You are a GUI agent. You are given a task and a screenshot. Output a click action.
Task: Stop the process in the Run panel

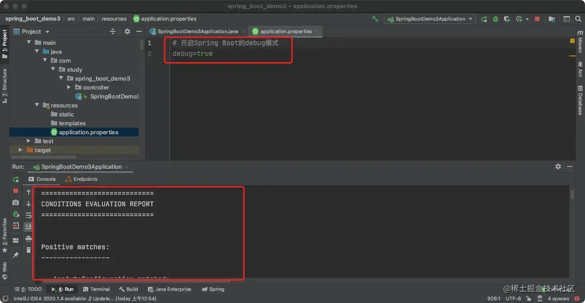[16, 191]
